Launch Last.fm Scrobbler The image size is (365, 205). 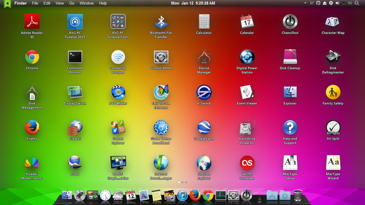coord(247,163)
